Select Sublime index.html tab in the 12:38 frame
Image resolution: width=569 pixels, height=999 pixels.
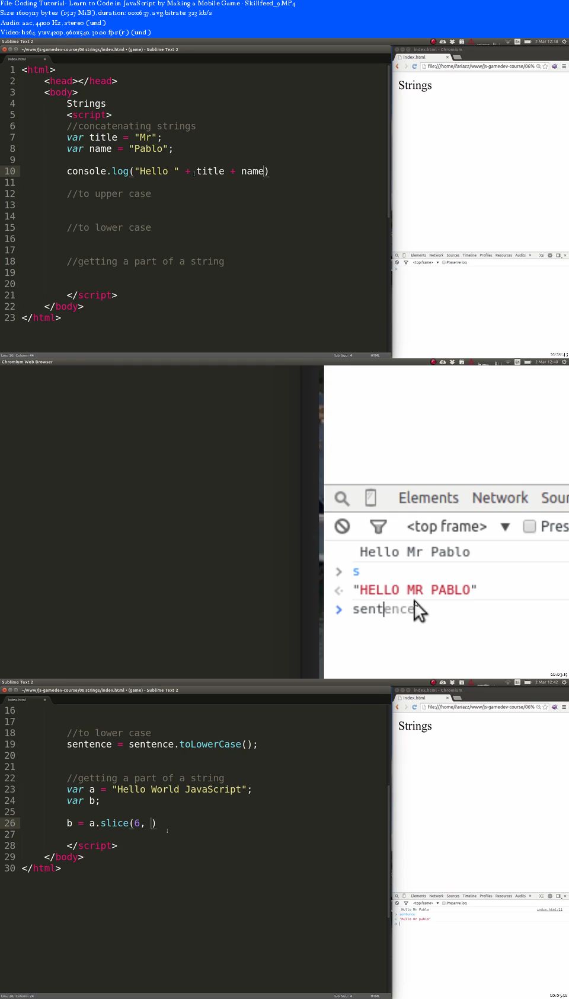click(26, 59)
